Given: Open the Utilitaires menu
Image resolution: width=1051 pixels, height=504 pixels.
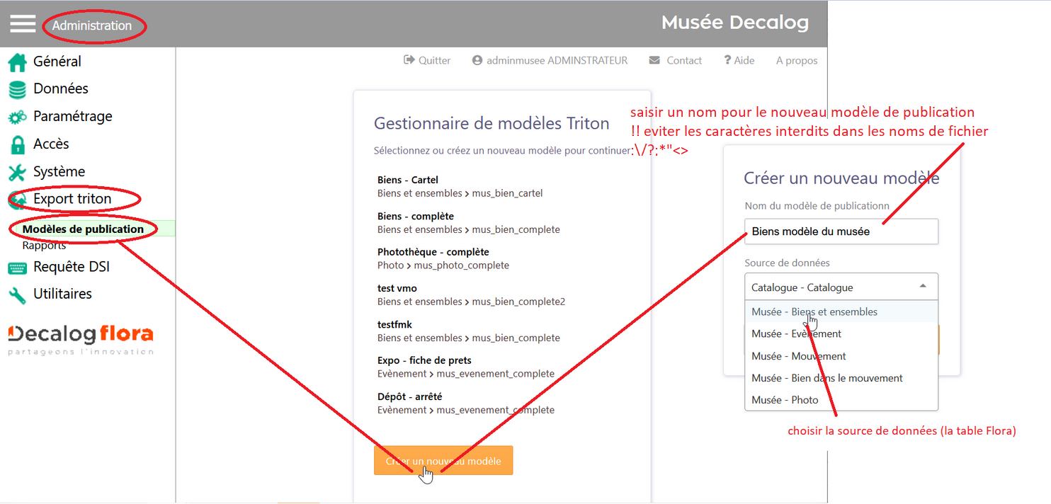Looking at the screenshot, I should click(x=62, y=294).
